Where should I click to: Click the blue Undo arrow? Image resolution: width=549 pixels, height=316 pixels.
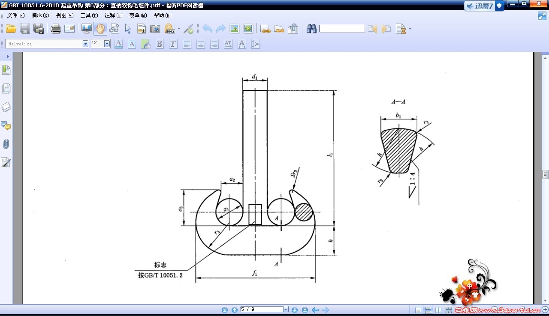pyautogui.click(x=207, y=29)
